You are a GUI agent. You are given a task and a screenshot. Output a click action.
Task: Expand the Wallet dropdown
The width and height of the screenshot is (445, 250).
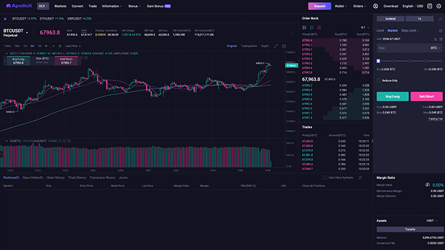tap(341, 6)
